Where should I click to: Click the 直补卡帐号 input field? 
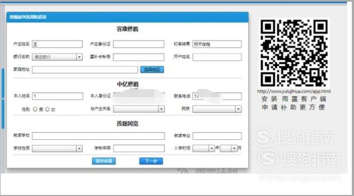tap(139, 57)
